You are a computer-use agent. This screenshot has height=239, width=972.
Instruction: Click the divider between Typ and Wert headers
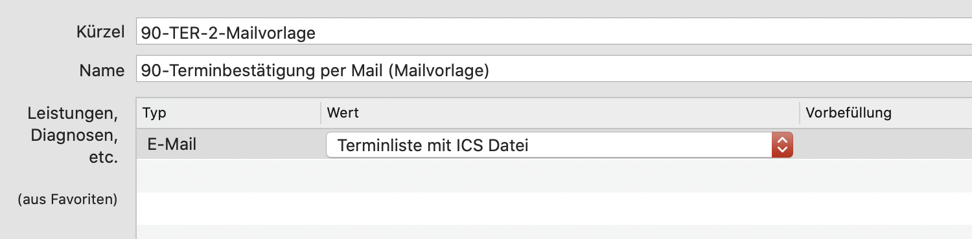(x=321, y=113)
